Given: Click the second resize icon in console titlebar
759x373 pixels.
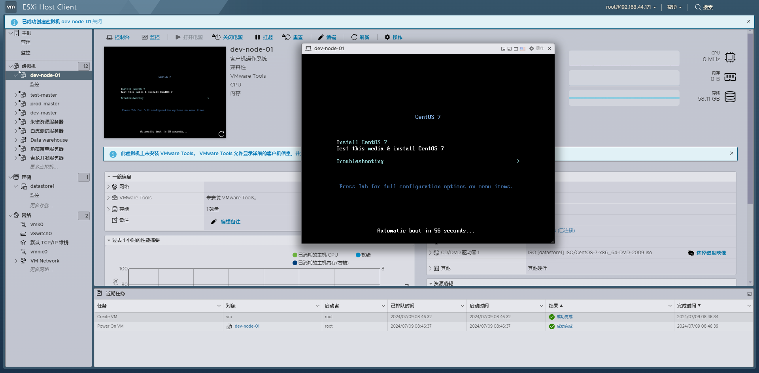Looking at the screenshot, I should 510,49.
